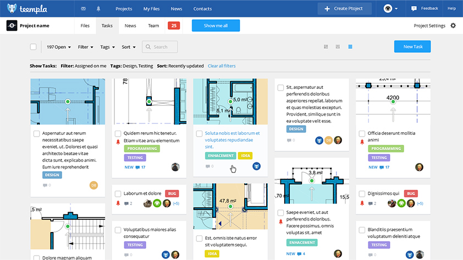Click the notifications bell in top bar
463x260 pixels.
click(x=99, y=9)
